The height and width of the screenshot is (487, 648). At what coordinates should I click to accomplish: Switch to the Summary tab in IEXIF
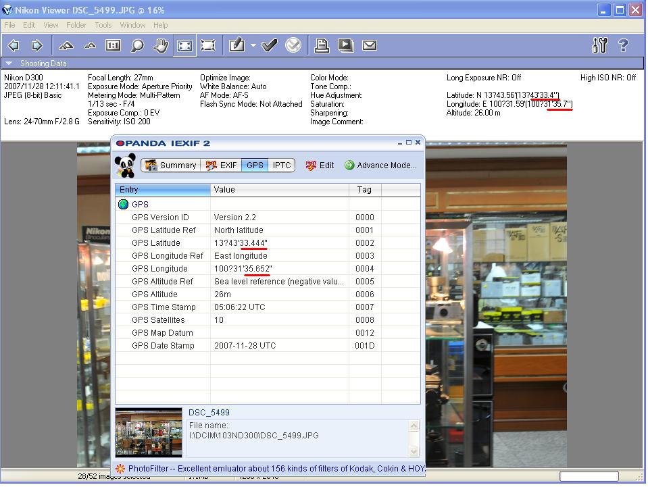point(171,165)
